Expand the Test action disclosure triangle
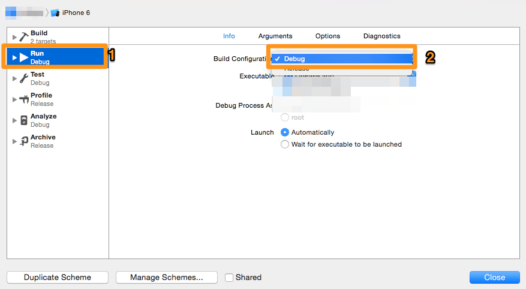526x289 pixels. coord(14,78)
